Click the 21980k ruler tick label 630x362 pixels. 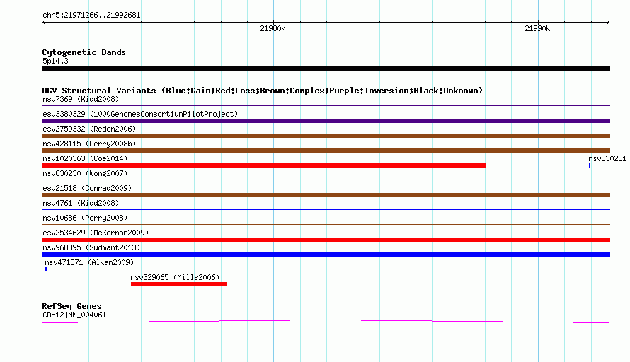pyautogui.click(x=273, y=28)
